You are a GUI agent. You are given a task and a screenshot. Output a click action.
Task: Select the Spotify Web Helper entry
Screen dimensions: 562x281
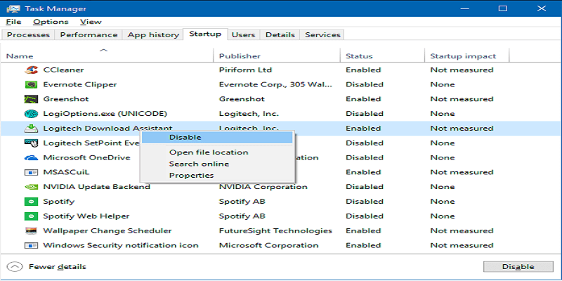tap(86, 216)
